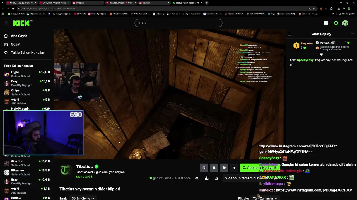Open the Chips channel in sidebar

click(27, 92)
